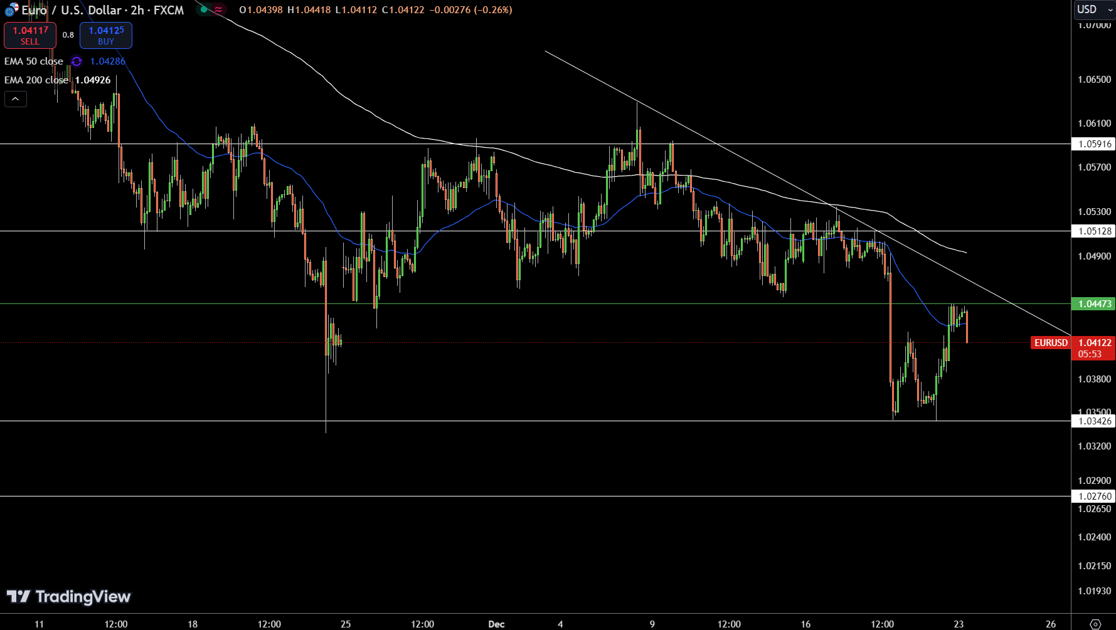1116x630 pixels.
Task: Click the purple refresh icon beside EMA 50
Action: pyautogui.click(x=77, y=61)
